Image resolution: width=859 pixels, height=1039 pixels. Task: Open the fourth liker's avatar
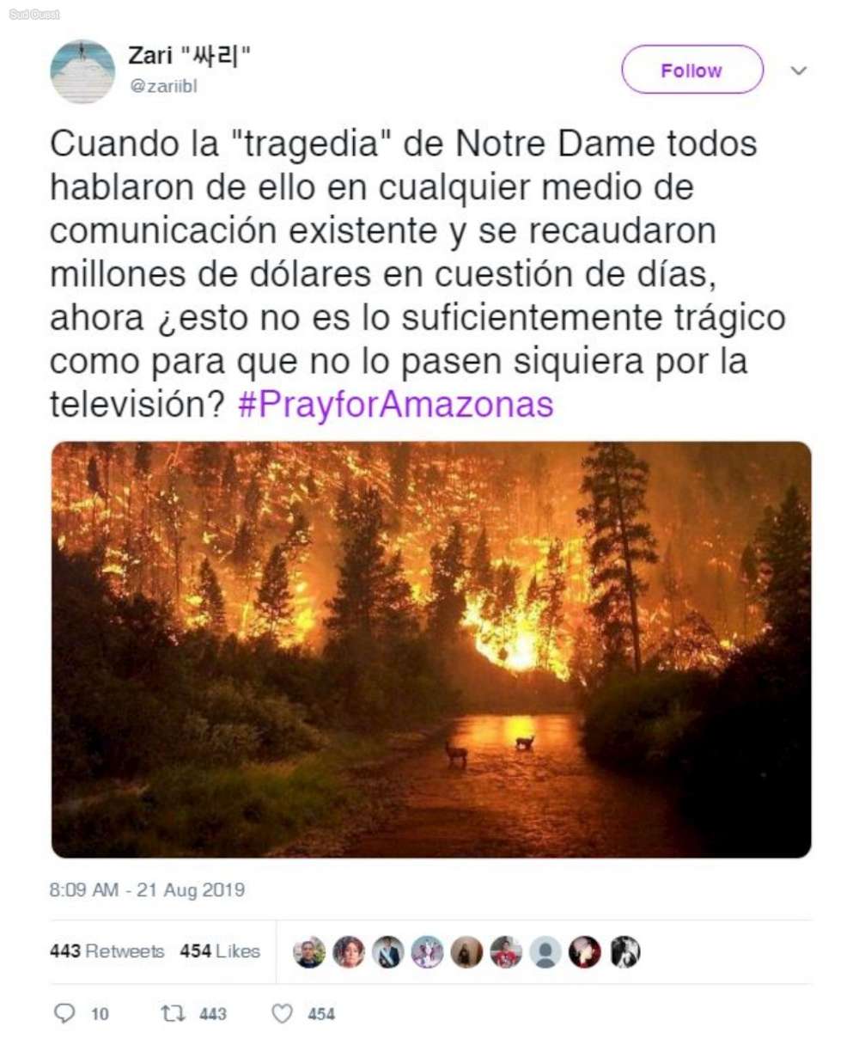(x=427, y=951)
